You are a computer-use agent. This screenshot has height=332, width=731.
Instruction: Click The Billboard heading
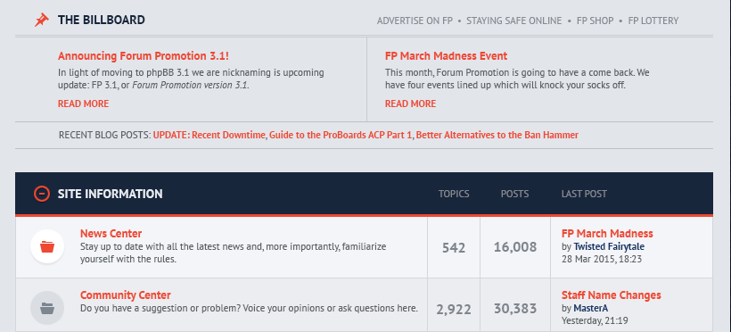[101, 20]
